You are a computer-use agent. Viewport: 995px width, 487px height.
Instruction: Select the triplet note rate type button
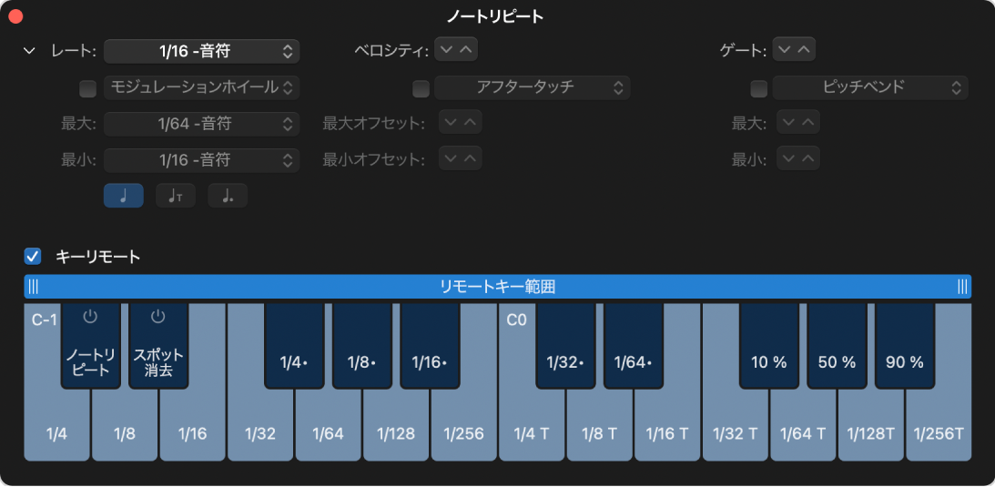point(176,196)
